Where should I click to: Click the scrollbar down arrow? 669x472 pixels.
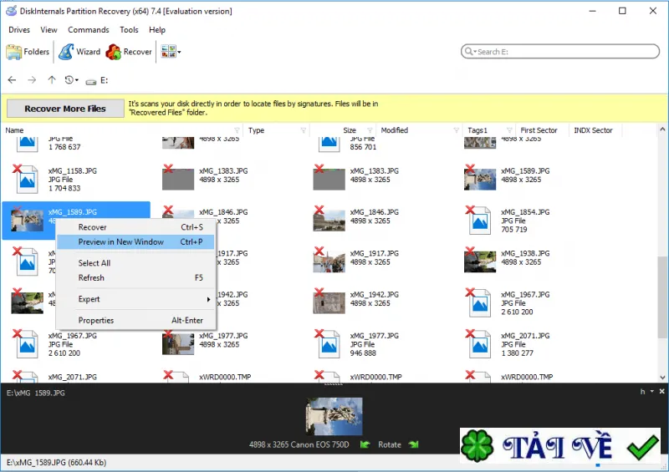point(662,378)
